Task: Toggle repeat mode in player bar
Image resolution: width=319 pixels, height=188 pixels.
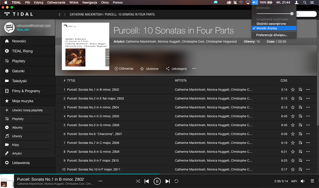Action: pos(176,181)
